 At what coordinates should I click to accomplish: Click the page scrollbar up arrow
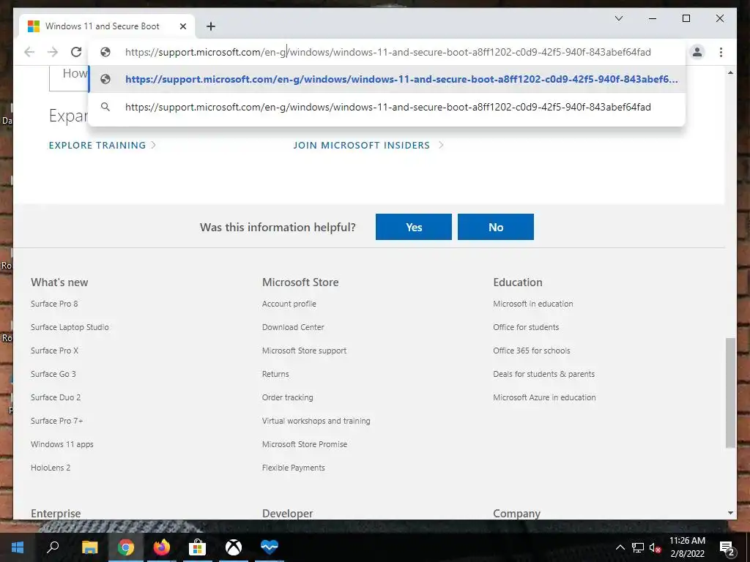[x=730, y=72]
